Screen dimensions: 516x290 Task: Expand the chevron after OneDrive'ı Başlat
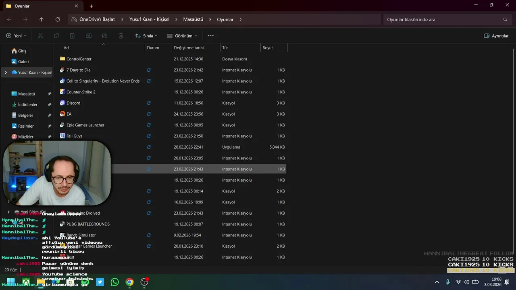point(122,19)
